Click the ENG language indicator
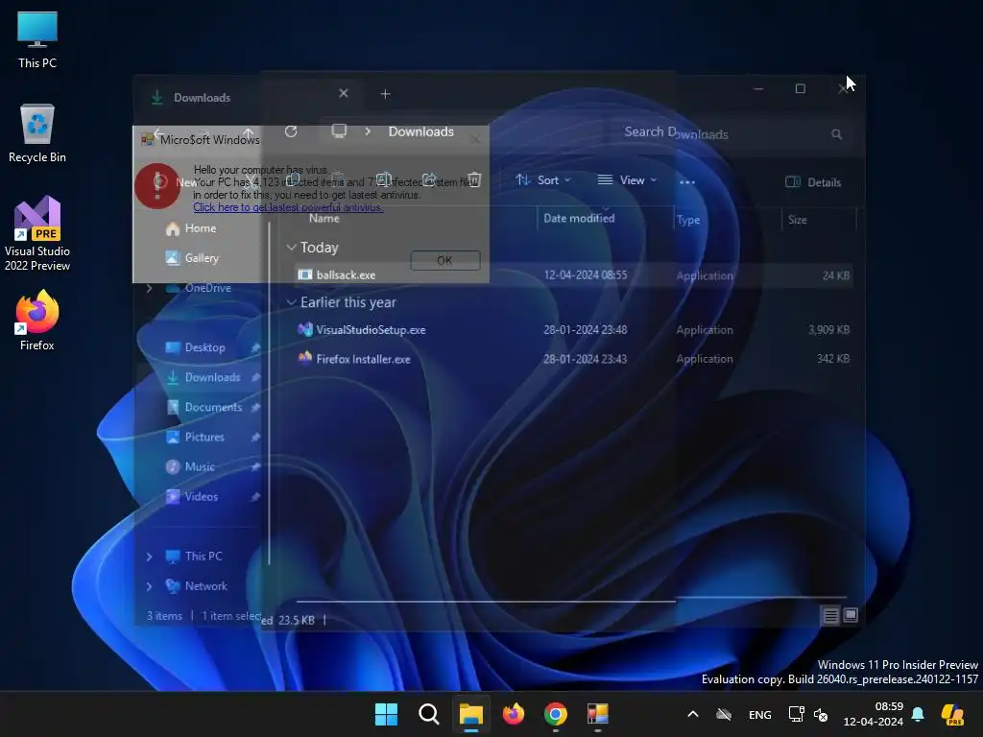 760,714
